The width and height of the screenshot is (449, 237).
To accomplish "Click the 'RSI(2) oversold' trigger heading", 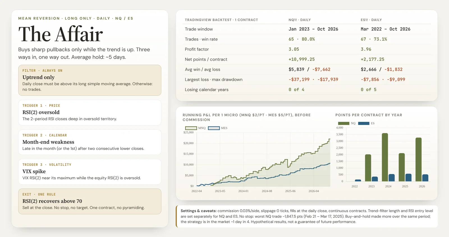I will point(41,112).
